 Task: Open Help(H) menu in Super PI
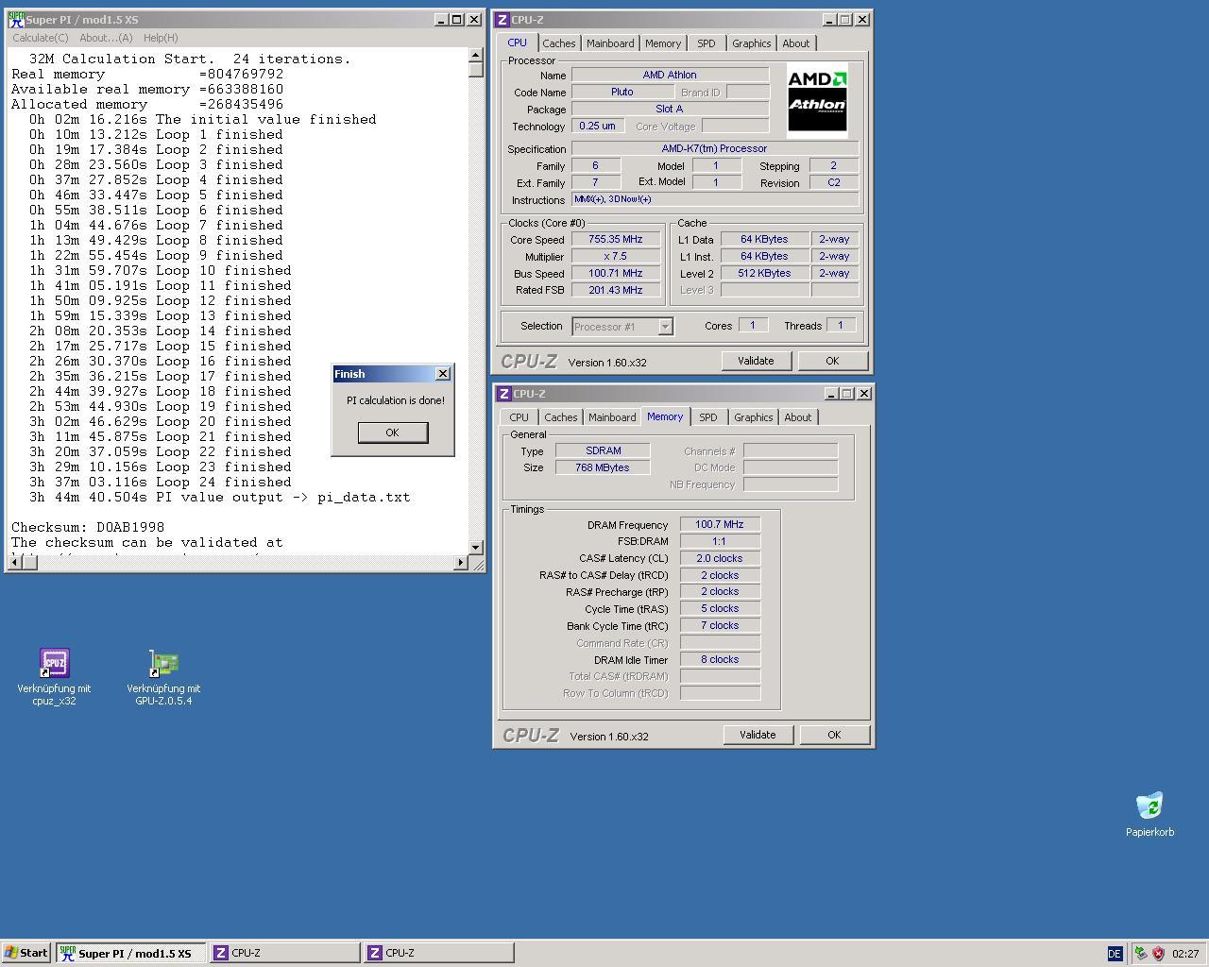(x=161, y=38)
